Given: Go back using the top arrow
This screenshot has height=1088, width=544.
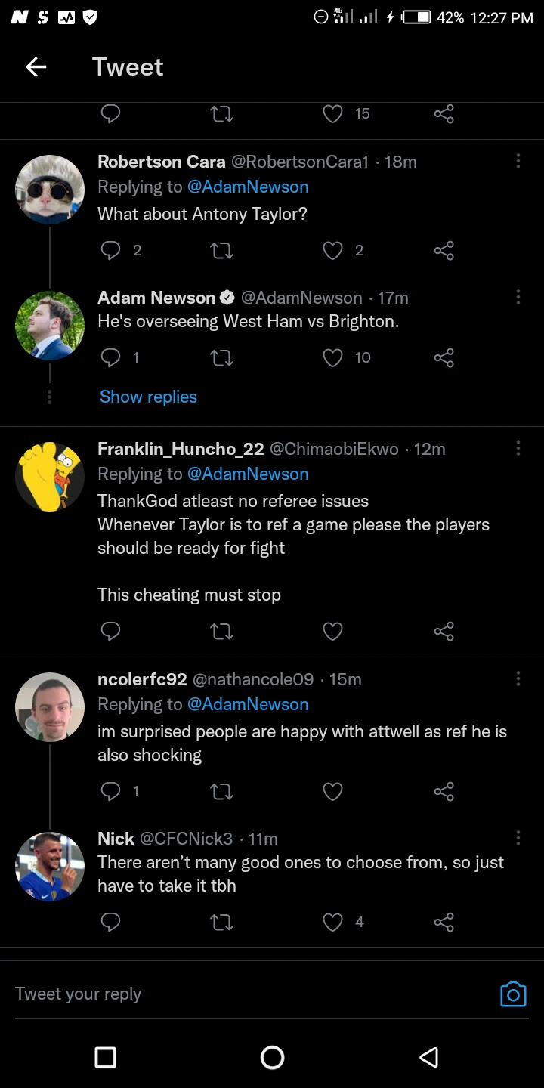Looking at the screenshot, I should point(36,67).
